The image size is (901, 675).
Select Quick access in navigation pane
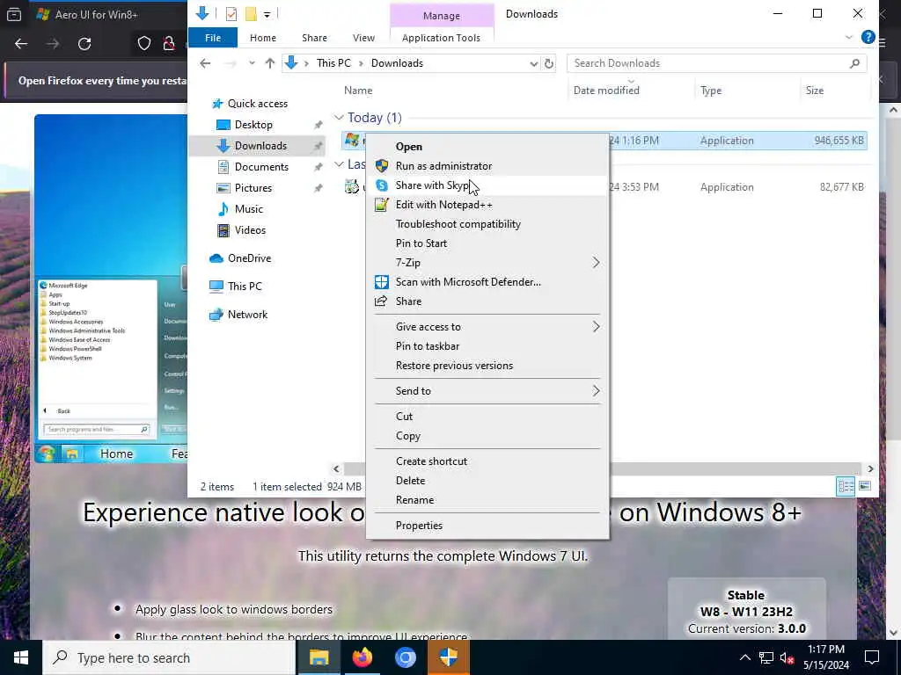pyautogui.click(x=257, y=104)
